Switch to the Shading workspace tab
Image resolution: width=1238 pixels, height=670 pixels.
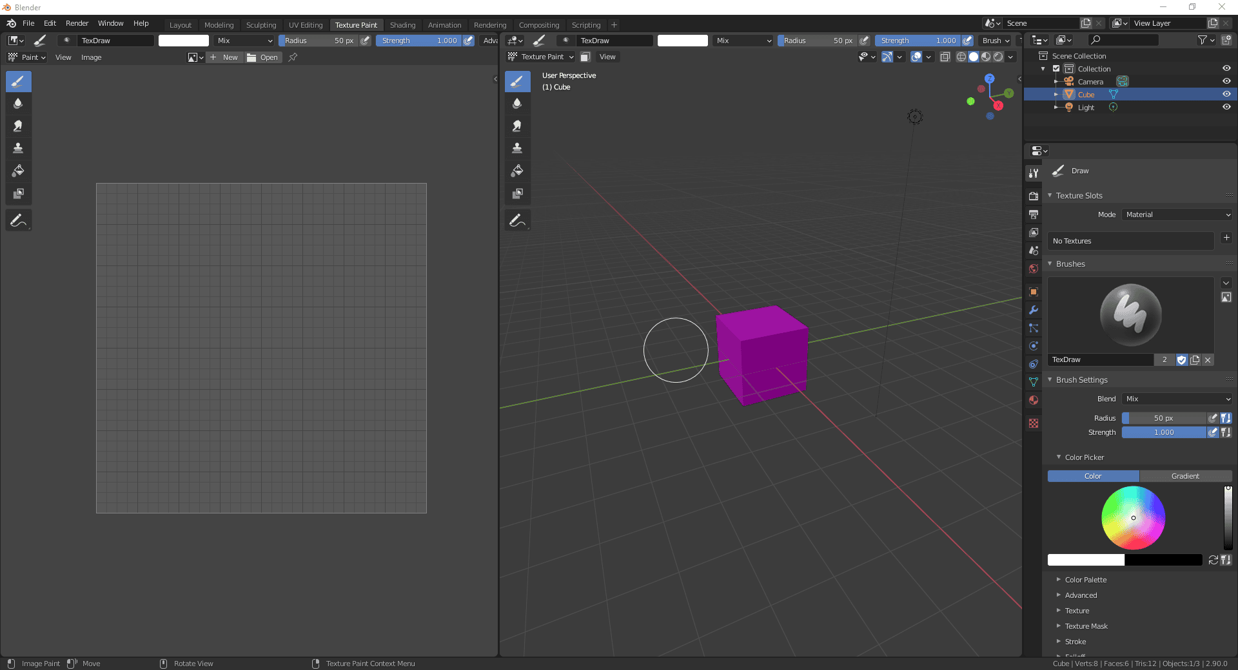tap(402, 24)
